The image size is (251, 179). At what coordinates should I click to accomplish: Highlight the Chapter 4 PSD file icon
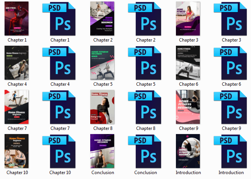[x=59, y=63]
